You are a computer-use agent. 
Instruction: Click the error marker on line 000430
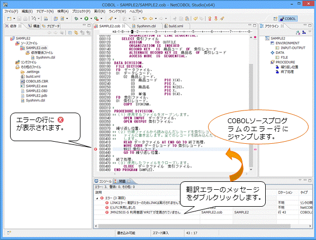click(95, 149)
